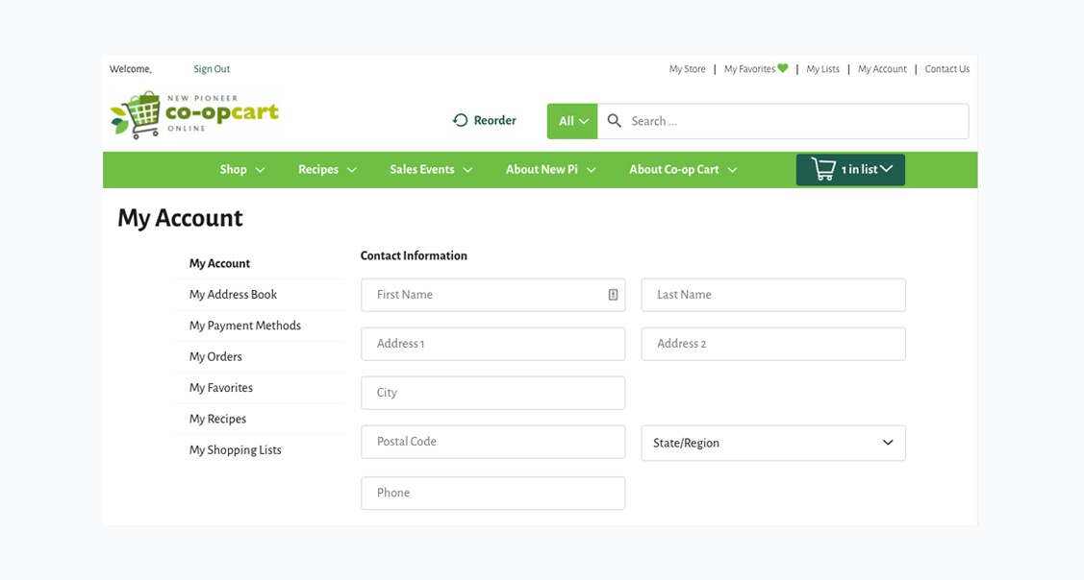Click the My Lists link
The image size is (1084, 580).
(x=822, y=69)
